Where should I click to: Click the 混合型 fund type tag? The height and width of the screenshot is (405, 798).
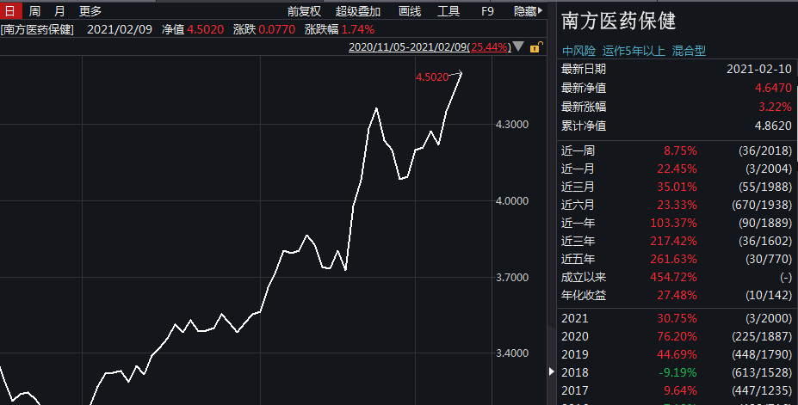(x=689, y=51)
